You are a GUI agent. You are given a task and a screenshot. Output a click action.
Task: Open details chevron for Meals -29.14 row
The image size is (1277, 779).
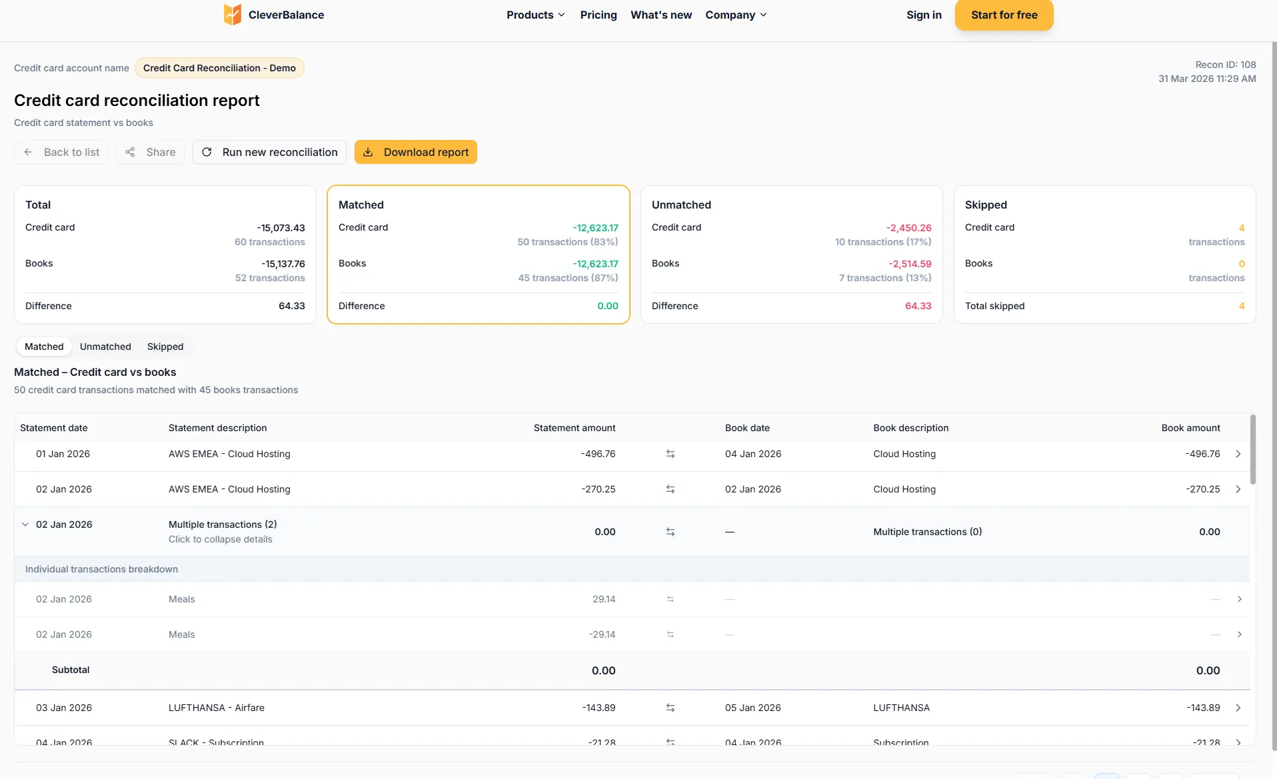click(x=1239, y=634)
